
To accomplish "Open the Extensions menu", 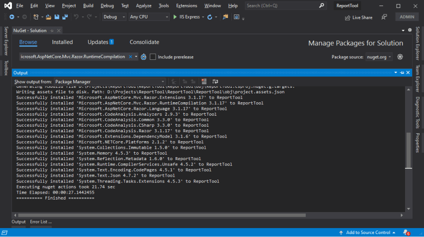I will pyautogui.click(x=187, y=5).
